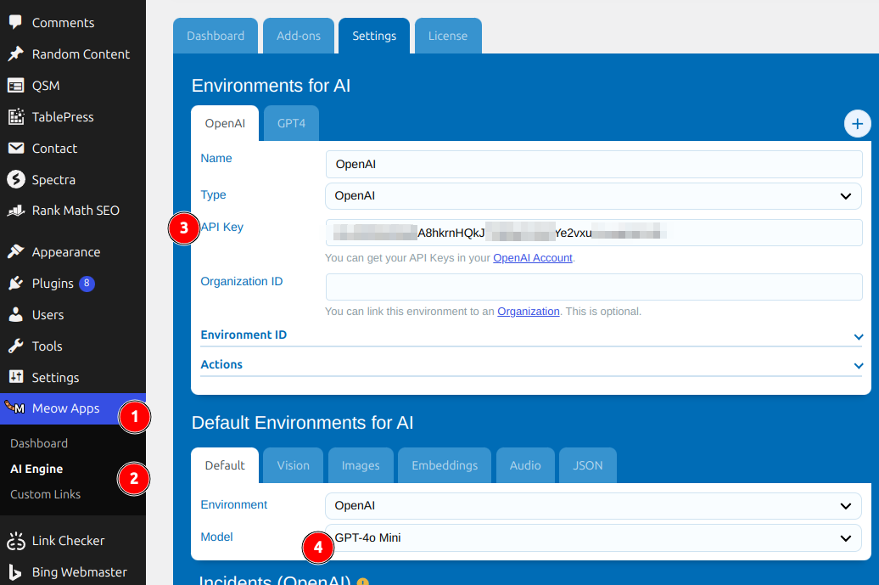Open the Type dropdown
Viewport: 879px width, 585px height.
click(593, 195)
